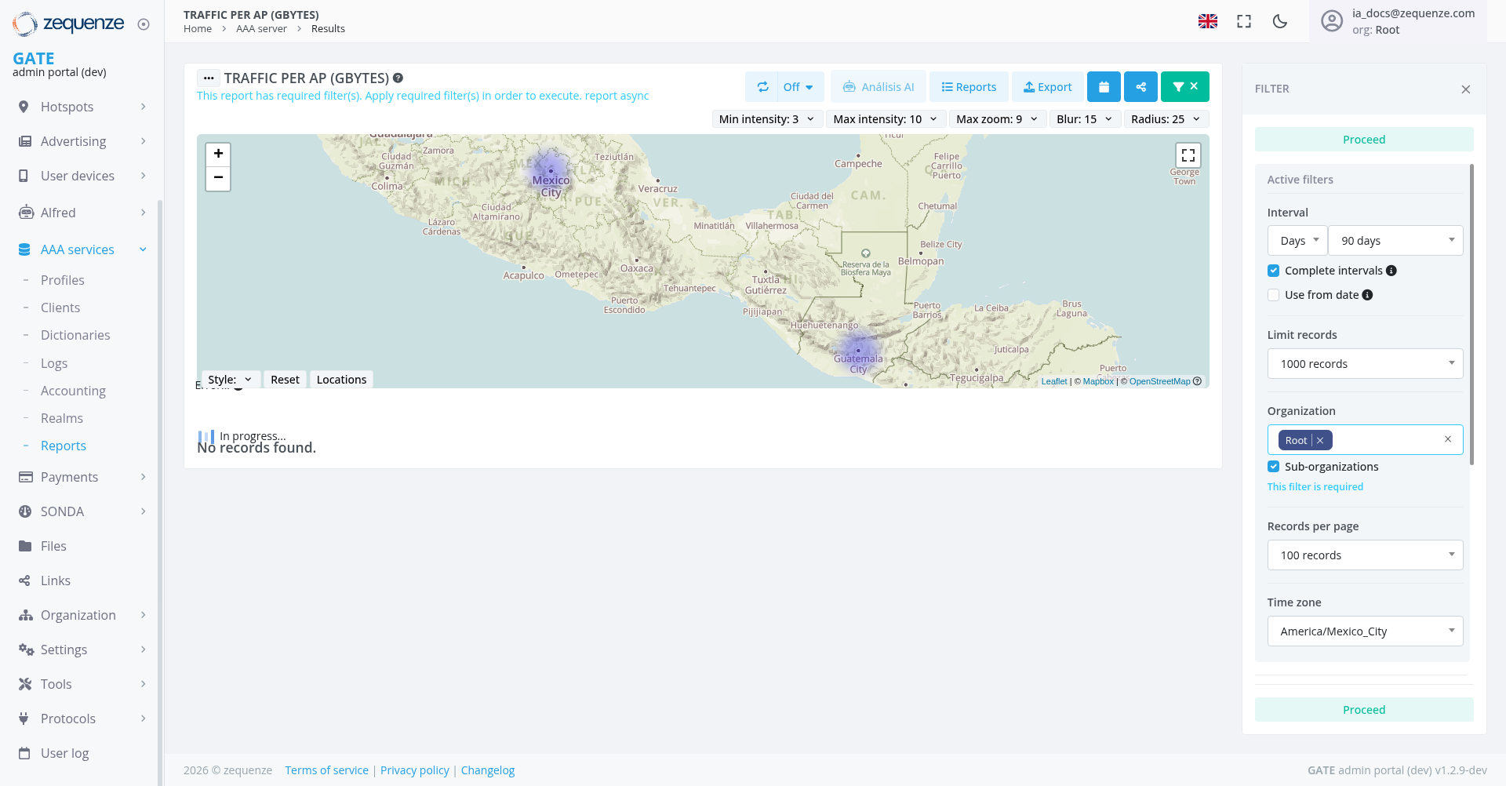The width and height of the screenshot is (1506, 786).
Task: Close the Filter panel
Action: click(x=1466, y=89)
